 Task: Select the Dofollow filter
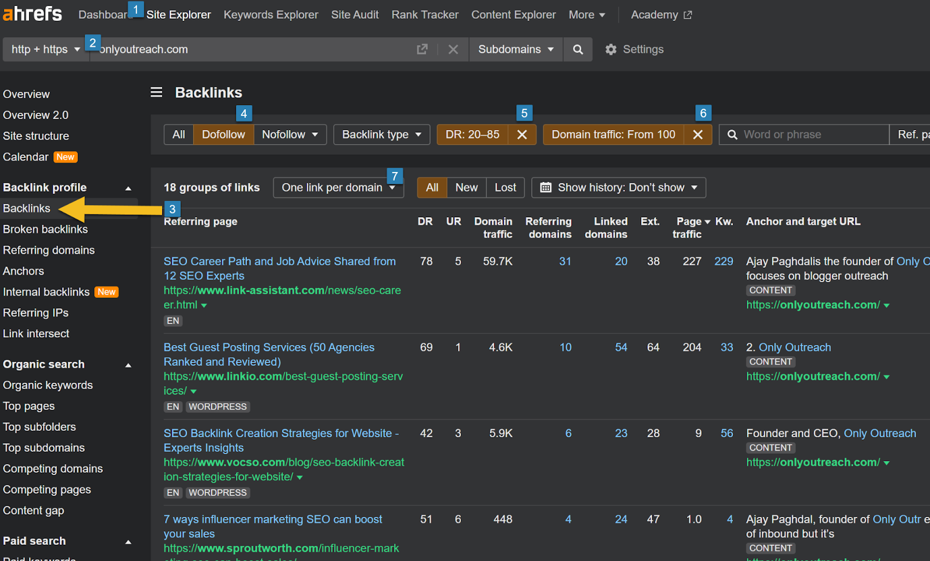tap(223, 135)
